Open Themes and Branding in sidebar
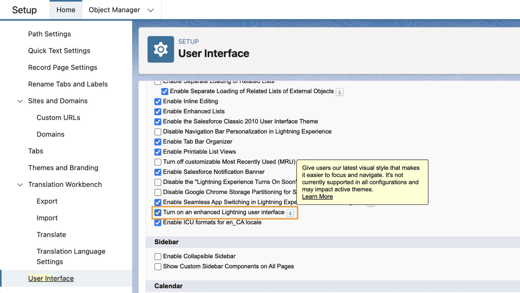The width and height of the screenshot is (520, 293). coord(63,168)
